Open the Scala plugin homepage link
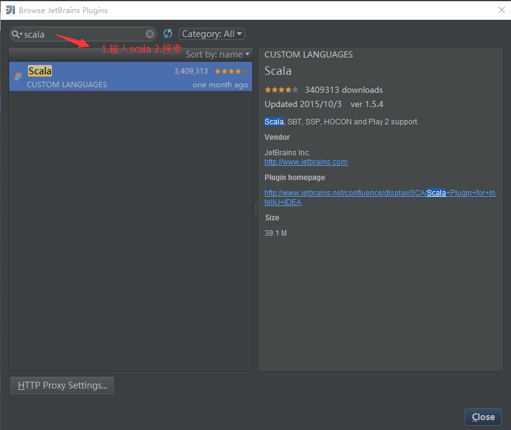 coord(380,197)
